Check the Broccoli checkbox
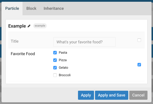Viewport: 153px width, 104px height. click(x=55, y=75)
